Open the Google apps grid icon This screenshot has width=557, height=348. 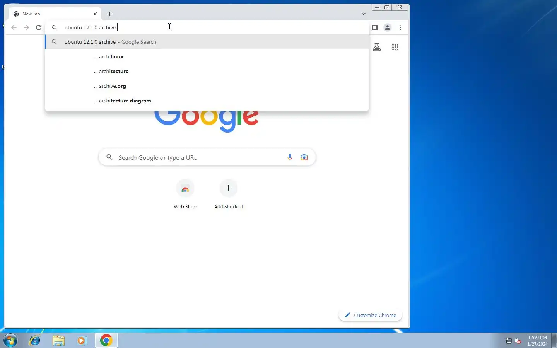coord(395,47)
